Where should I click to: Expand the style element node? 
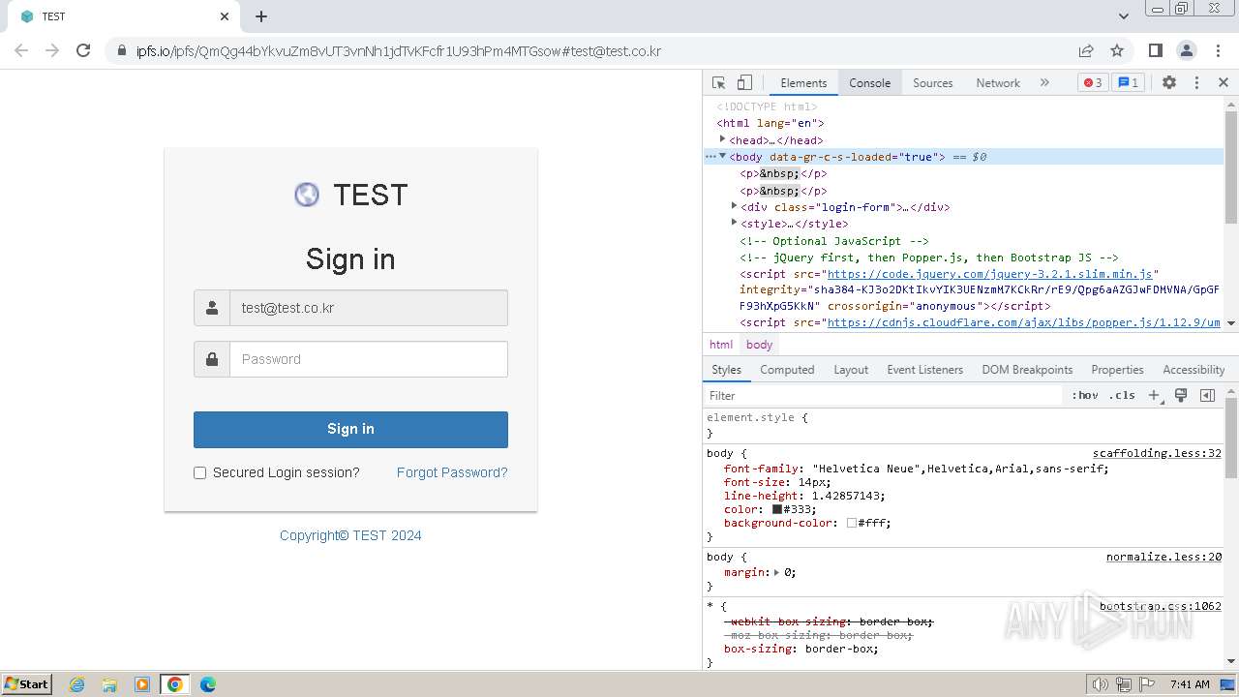click(735, 223)
